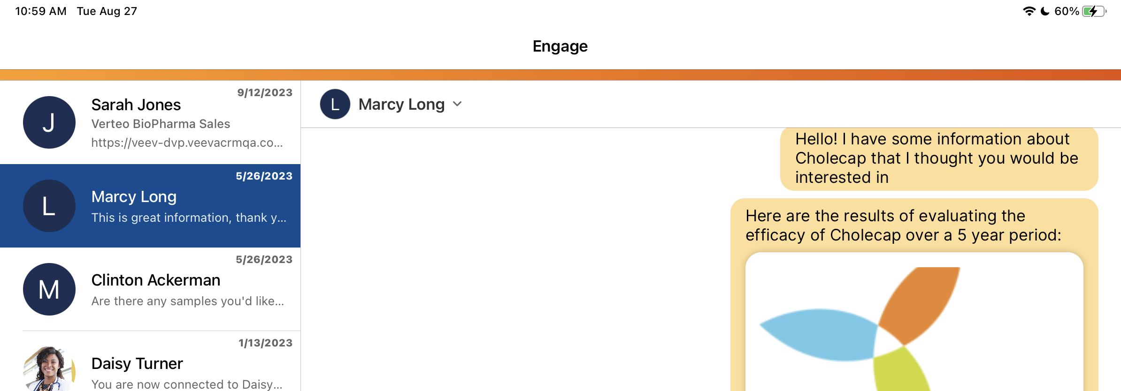Tap the Engage title

[x=560, y=46]
